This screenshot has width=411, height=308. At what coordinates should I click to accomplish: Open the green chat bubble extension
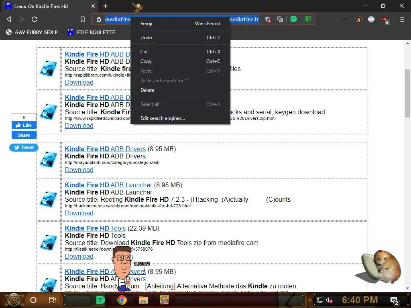(294, 19)
